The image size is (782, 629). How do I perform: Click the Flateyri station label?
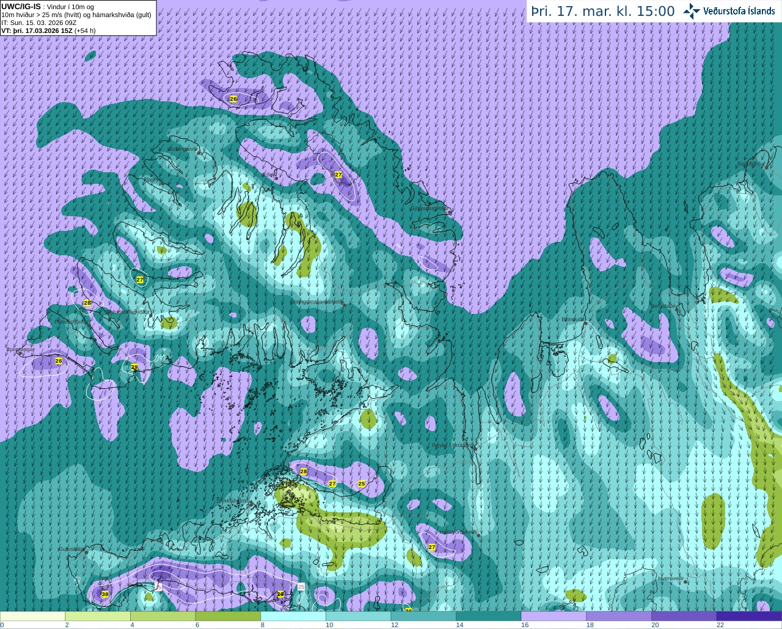[x=152, y=180]
